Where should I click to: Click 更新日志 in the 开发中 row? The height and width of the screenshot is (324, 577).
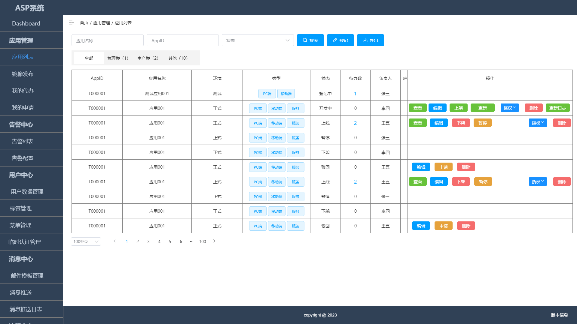(558, 108)
